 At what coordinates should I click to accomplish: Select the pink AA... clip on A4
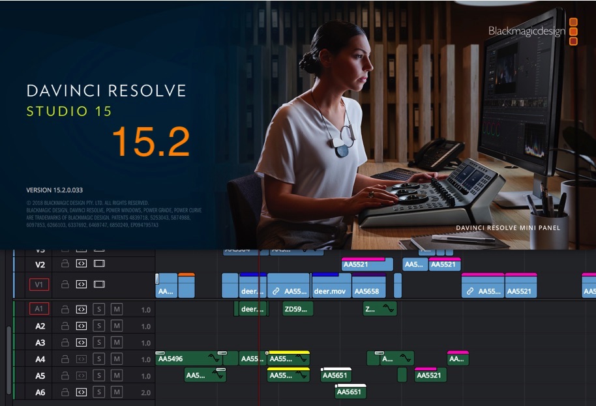(x=458, y=358)
